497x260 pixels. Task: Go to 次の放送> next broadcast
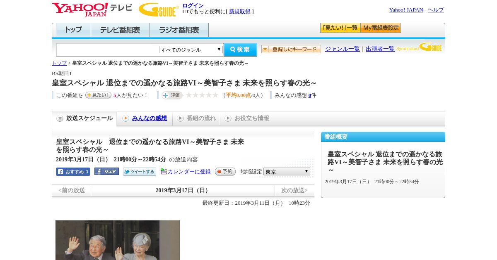click(294, 191)
